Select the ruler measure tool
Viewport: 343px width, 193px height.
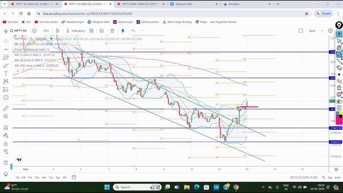tap(6, 108)
